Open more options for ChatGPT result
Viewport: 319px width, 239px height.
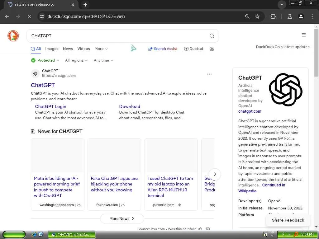coord(209,74)
